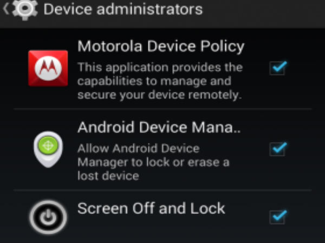
Task: Open the Android Device Mana.. title text
Action: click(x=159, y=127)
